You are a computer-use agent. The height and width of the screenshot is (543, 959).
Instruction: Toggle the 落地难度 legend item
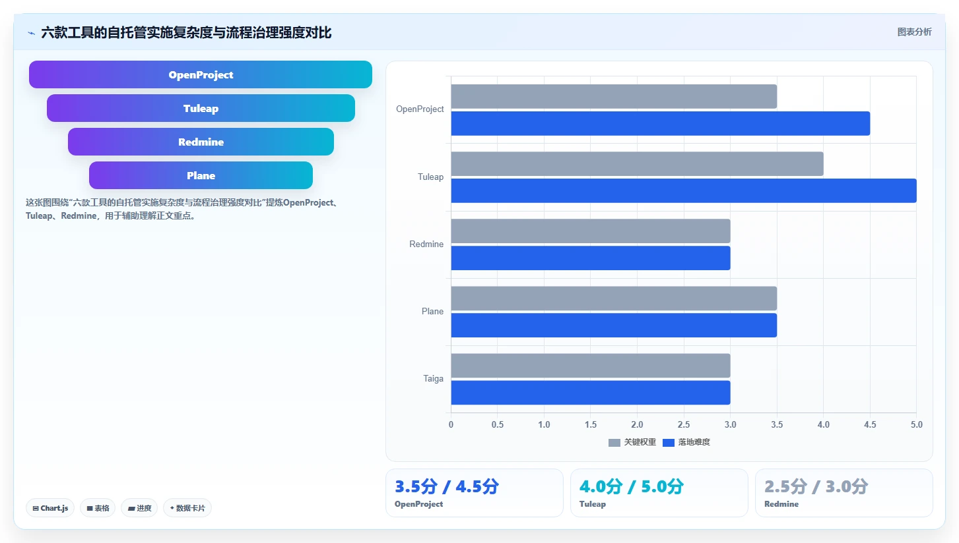(x=686, y=442)
